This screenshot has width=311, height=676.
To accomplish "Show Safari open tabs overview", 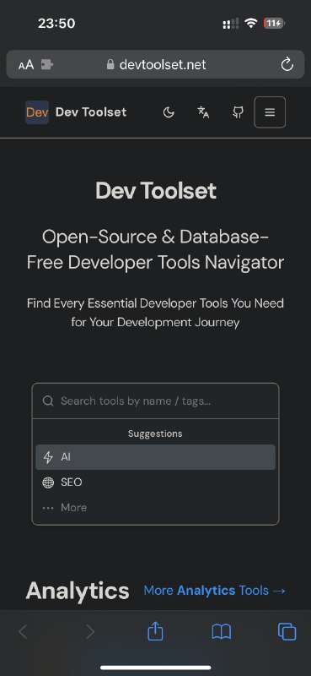I will click(x=287, y=632).
